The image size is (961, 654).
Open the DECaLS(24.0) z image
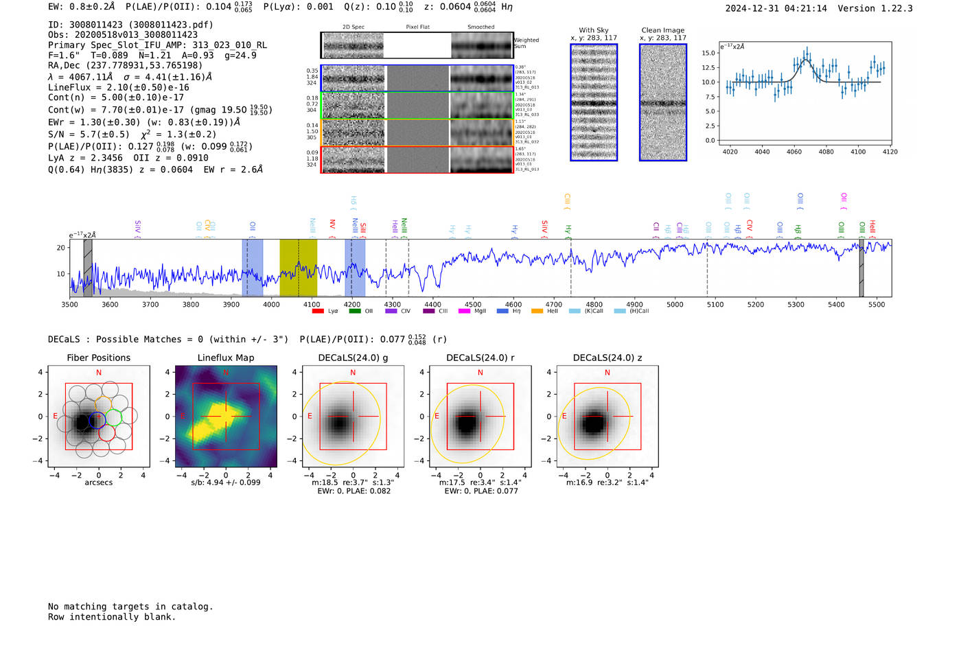pos(607,417)
